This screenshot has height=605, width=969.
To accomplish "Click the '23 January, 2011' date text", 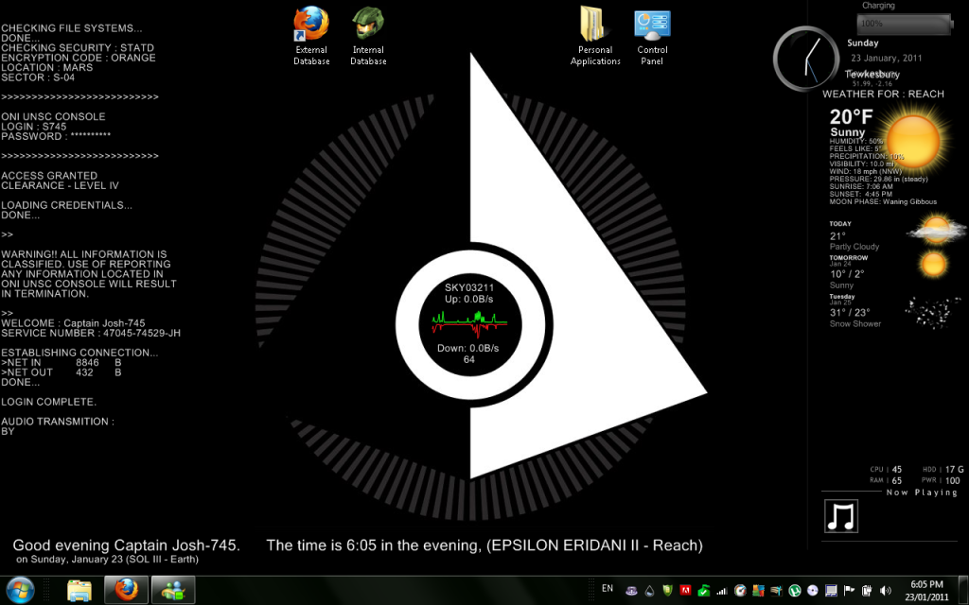I will (x=886, y=58).
